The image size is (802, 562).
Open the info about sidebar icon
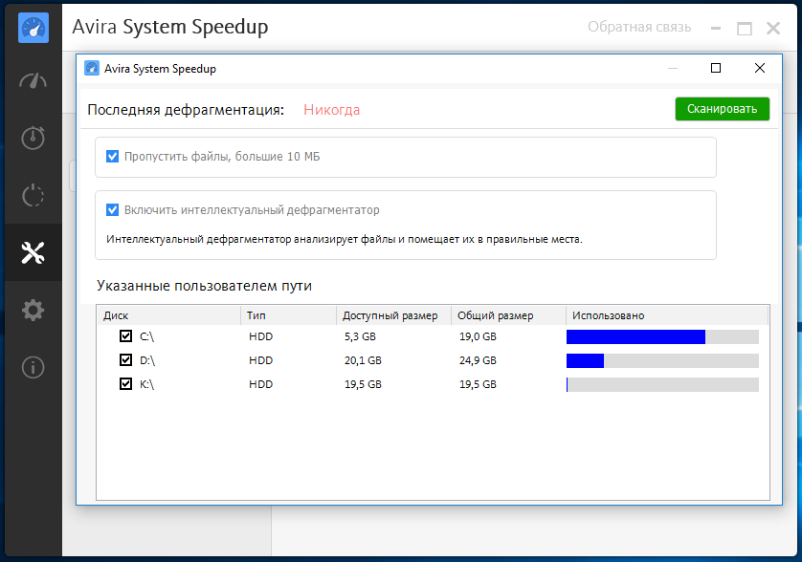[x=33, y=367]
